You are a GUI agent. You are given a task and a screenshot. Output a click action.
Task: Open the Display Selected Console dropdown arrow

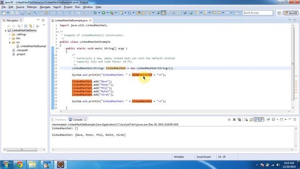pos(277,120)
